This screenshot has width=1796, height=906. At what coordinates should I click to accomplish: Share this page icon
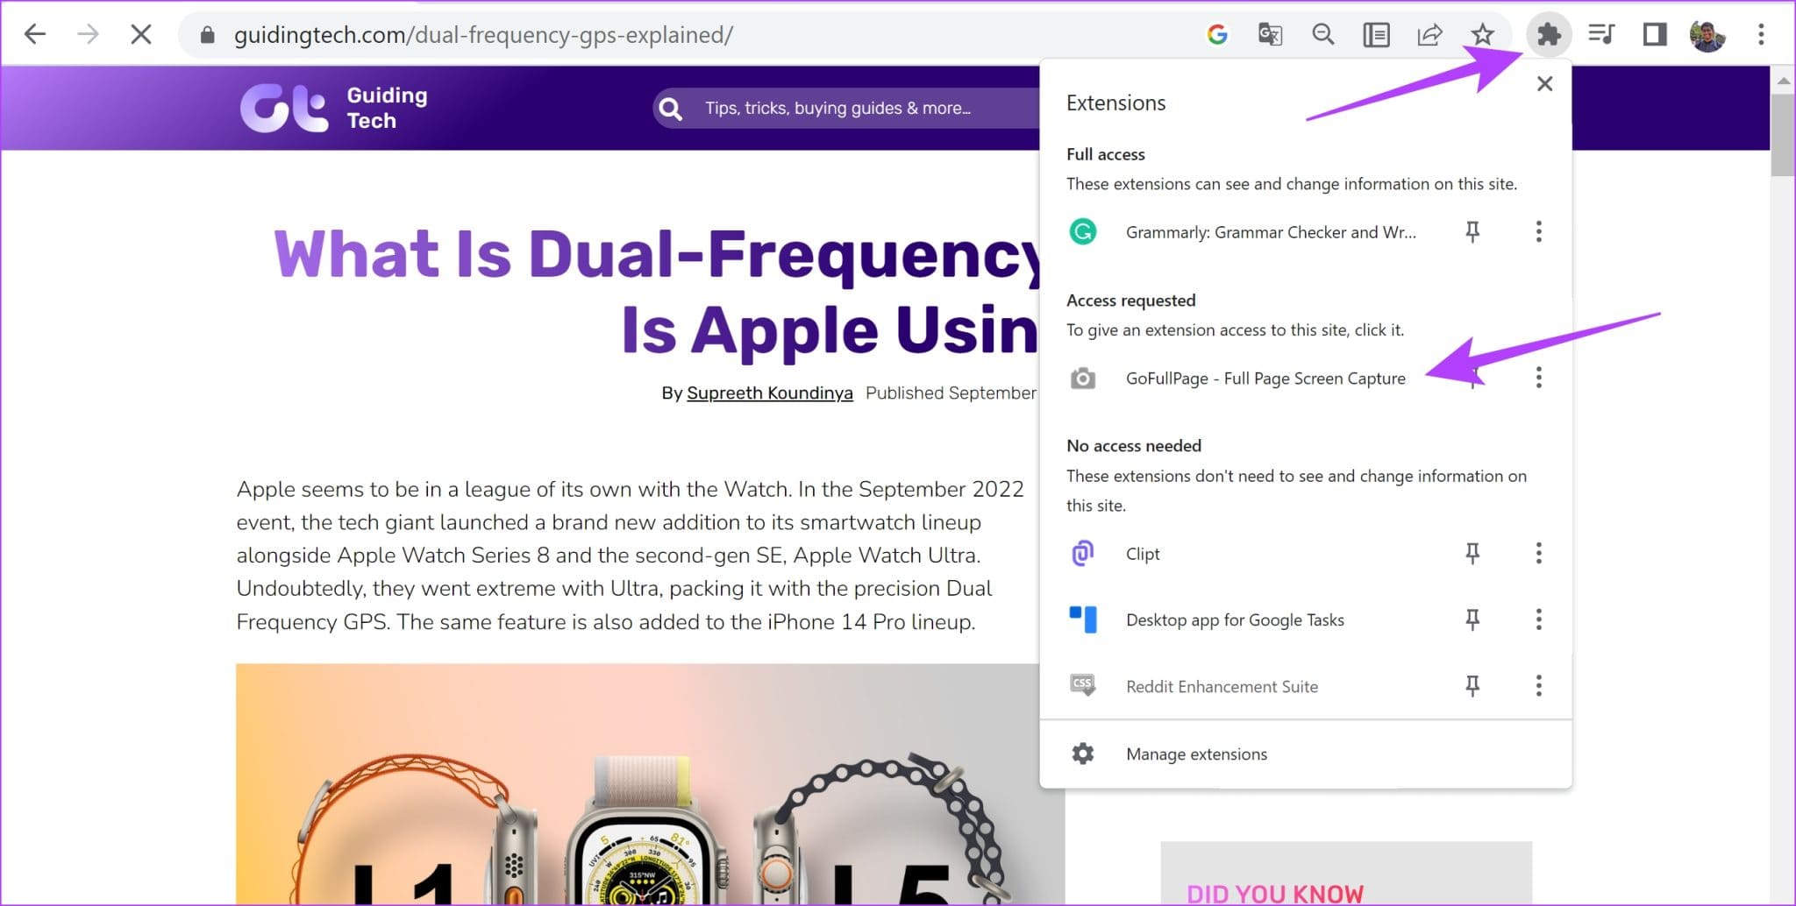coord(1429,35)
